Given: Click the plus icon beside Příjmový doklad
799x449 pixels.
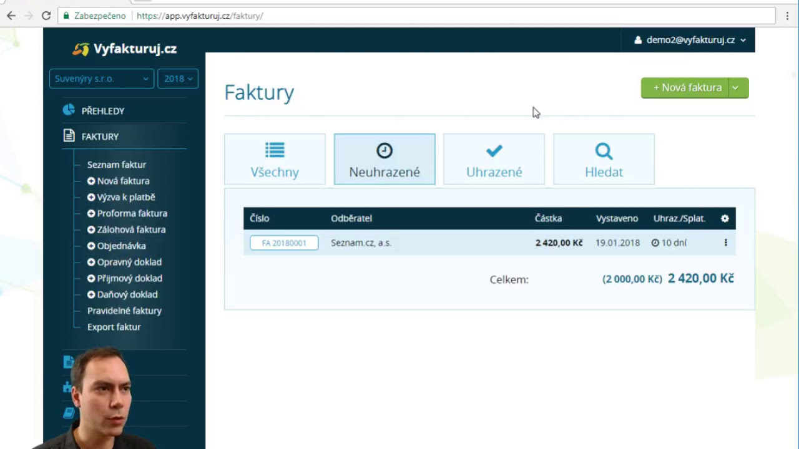Looking at the screenshot, I should click(91, 278).
